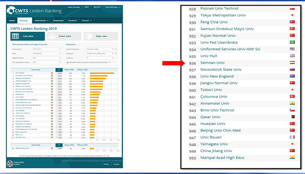Open Beijing Univ Chin Med link

pyautogui.click(x=220, y=130)
